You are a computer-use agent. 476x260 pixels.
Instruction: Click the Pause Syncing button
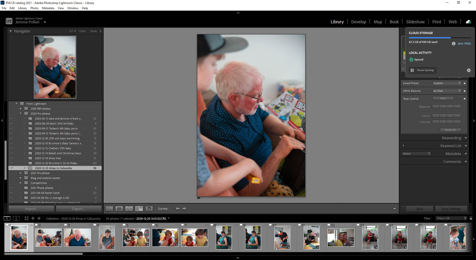422,70
